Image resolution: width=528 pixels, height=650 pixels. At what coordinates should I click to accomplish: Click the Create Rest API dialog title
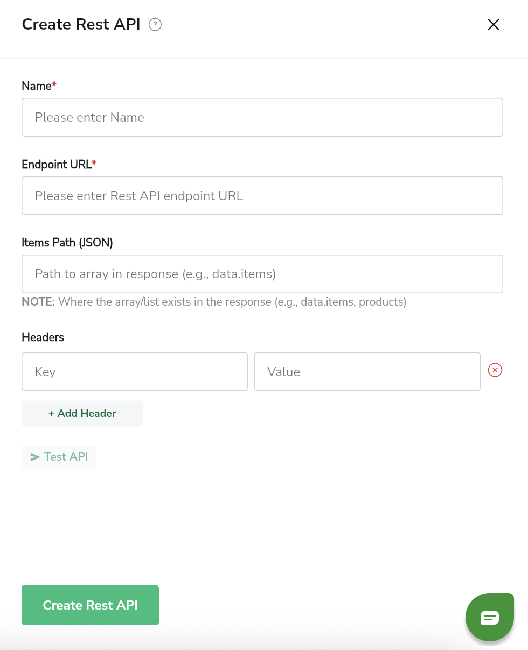click(81, 25)
